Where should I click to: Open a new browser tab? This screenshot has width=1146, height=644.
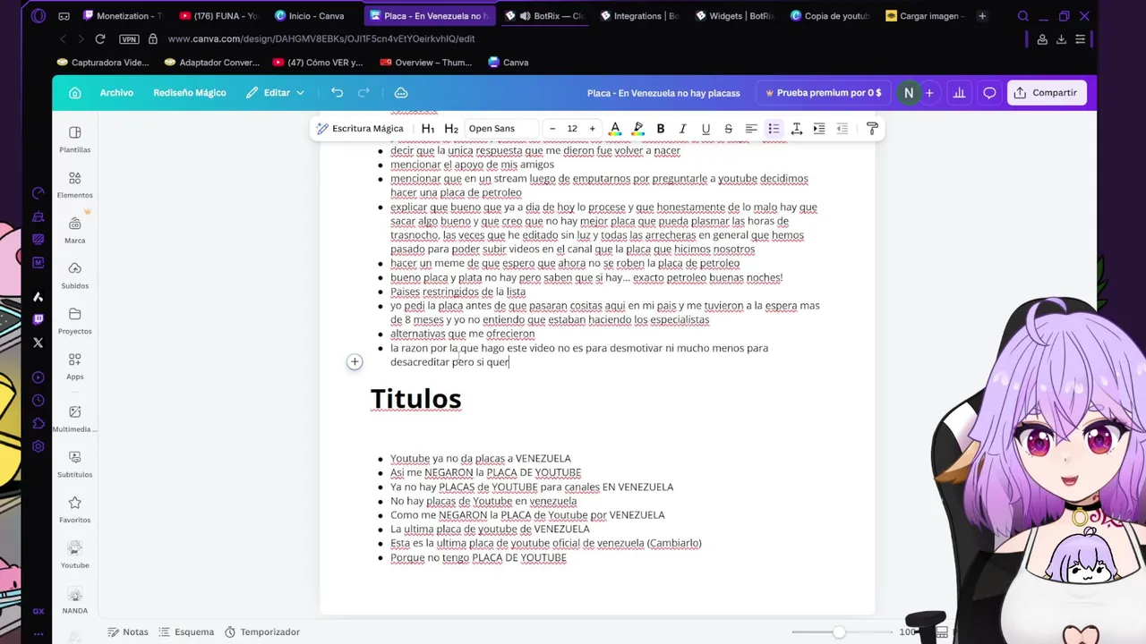point(982,16)
